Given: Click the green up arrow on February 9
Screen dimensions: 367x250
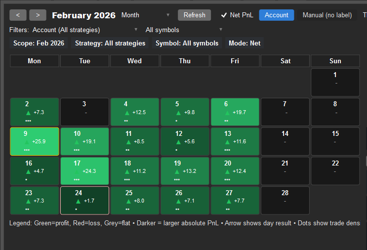Looking at the screenshot, I should 28,142.
